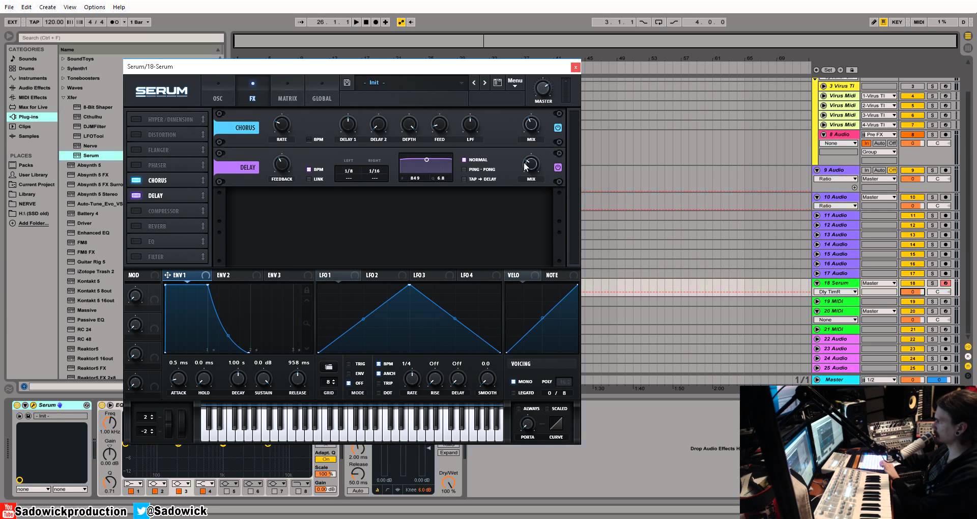Solo the 18 Serum track
Screen dimensions: 977x519
tap(932, 283)
